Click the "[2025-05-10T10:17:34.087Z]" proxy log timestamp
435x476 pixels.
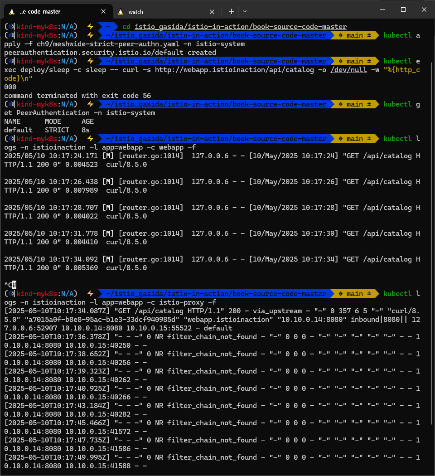(57, 311)
